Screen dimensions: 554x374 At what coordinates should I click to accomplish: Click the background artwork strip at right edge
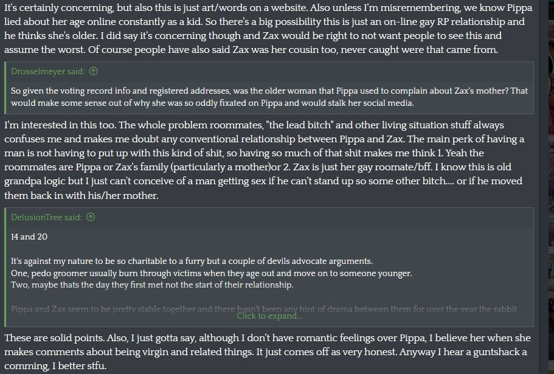(x=551, y=187)
